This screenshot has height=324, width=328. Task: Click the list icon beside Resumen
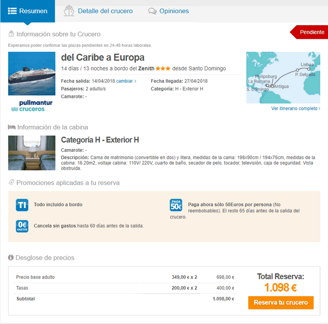point(13,11)
